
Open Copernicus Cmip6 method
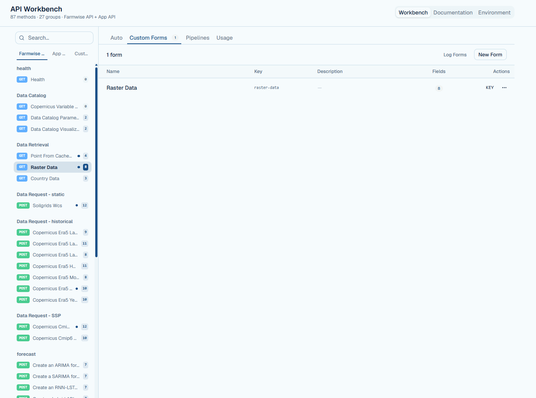[52, 338]
